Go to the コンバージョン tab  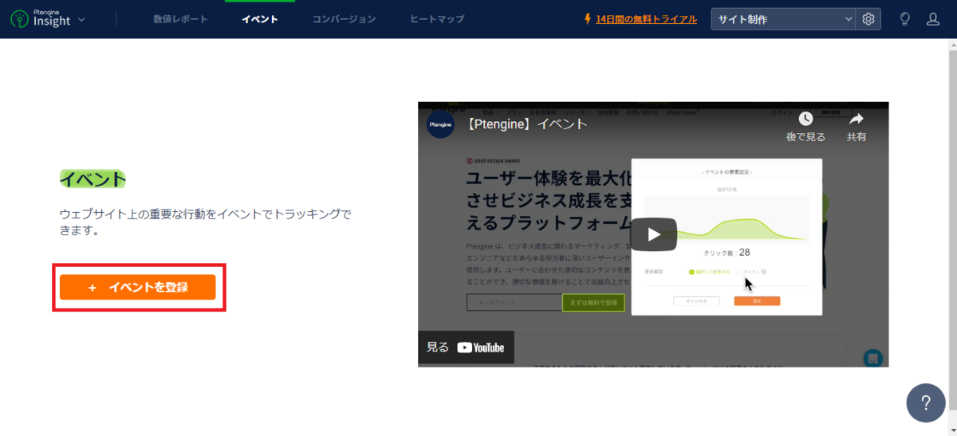pos(344,19)
